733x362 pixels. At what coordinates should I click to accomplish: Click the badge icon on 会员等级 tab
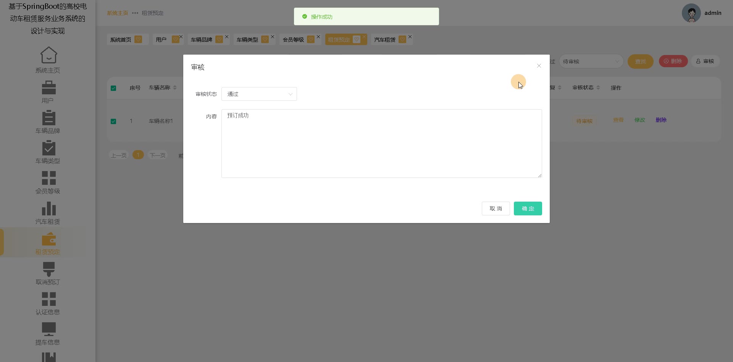point(311,39)
